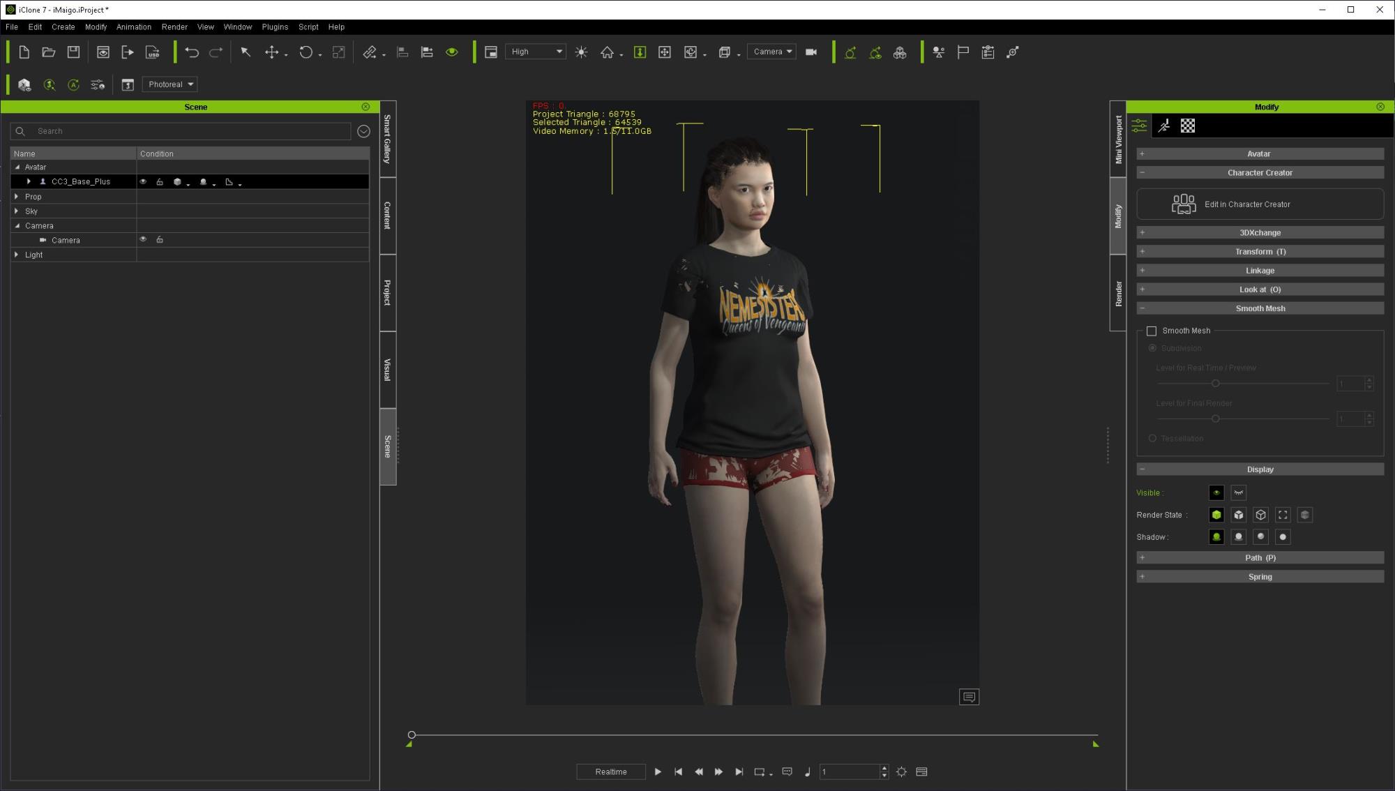The width and height of the screenshot is (1395, 791).
Task: Create a new project with the blank page icon
Action: 24,52
